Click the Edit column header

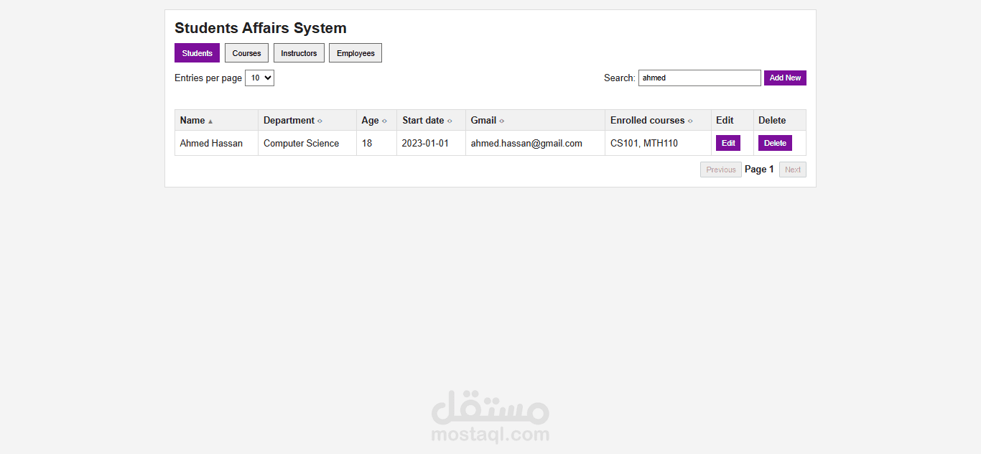coord(733,120)
